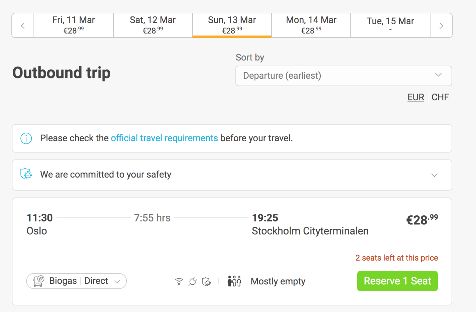Image resolution: width=476 pixels, height=312 pixels.
Task: Advance dates with the right carousel arrow
Action: pos(441,25)
